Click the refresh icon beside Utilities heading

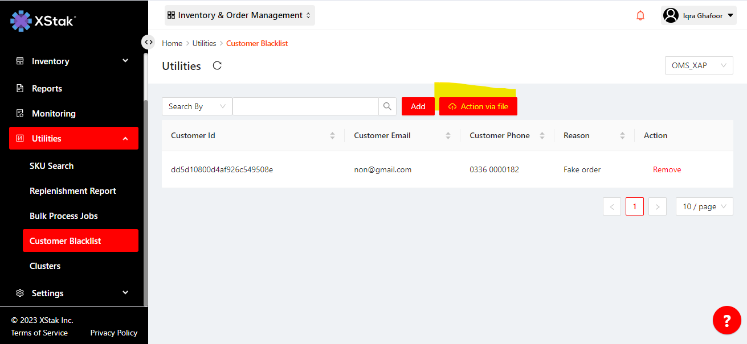pos(217,65)
